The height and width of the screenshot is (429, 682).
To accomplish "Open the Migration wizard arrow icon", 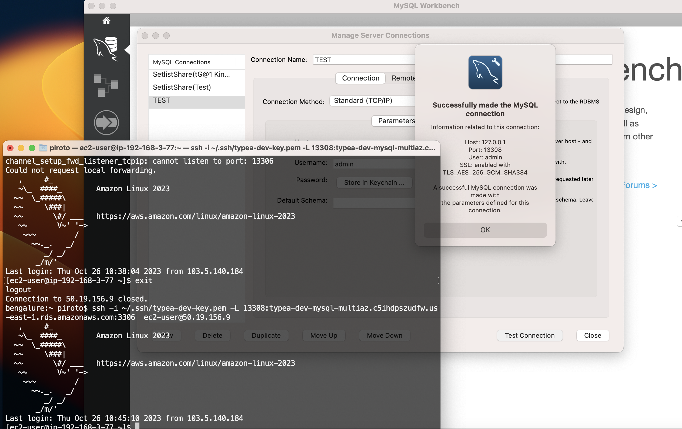I will click(106, 123).
